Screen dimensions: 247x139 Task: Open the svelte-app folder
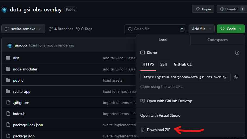click(x=22, y=91)
